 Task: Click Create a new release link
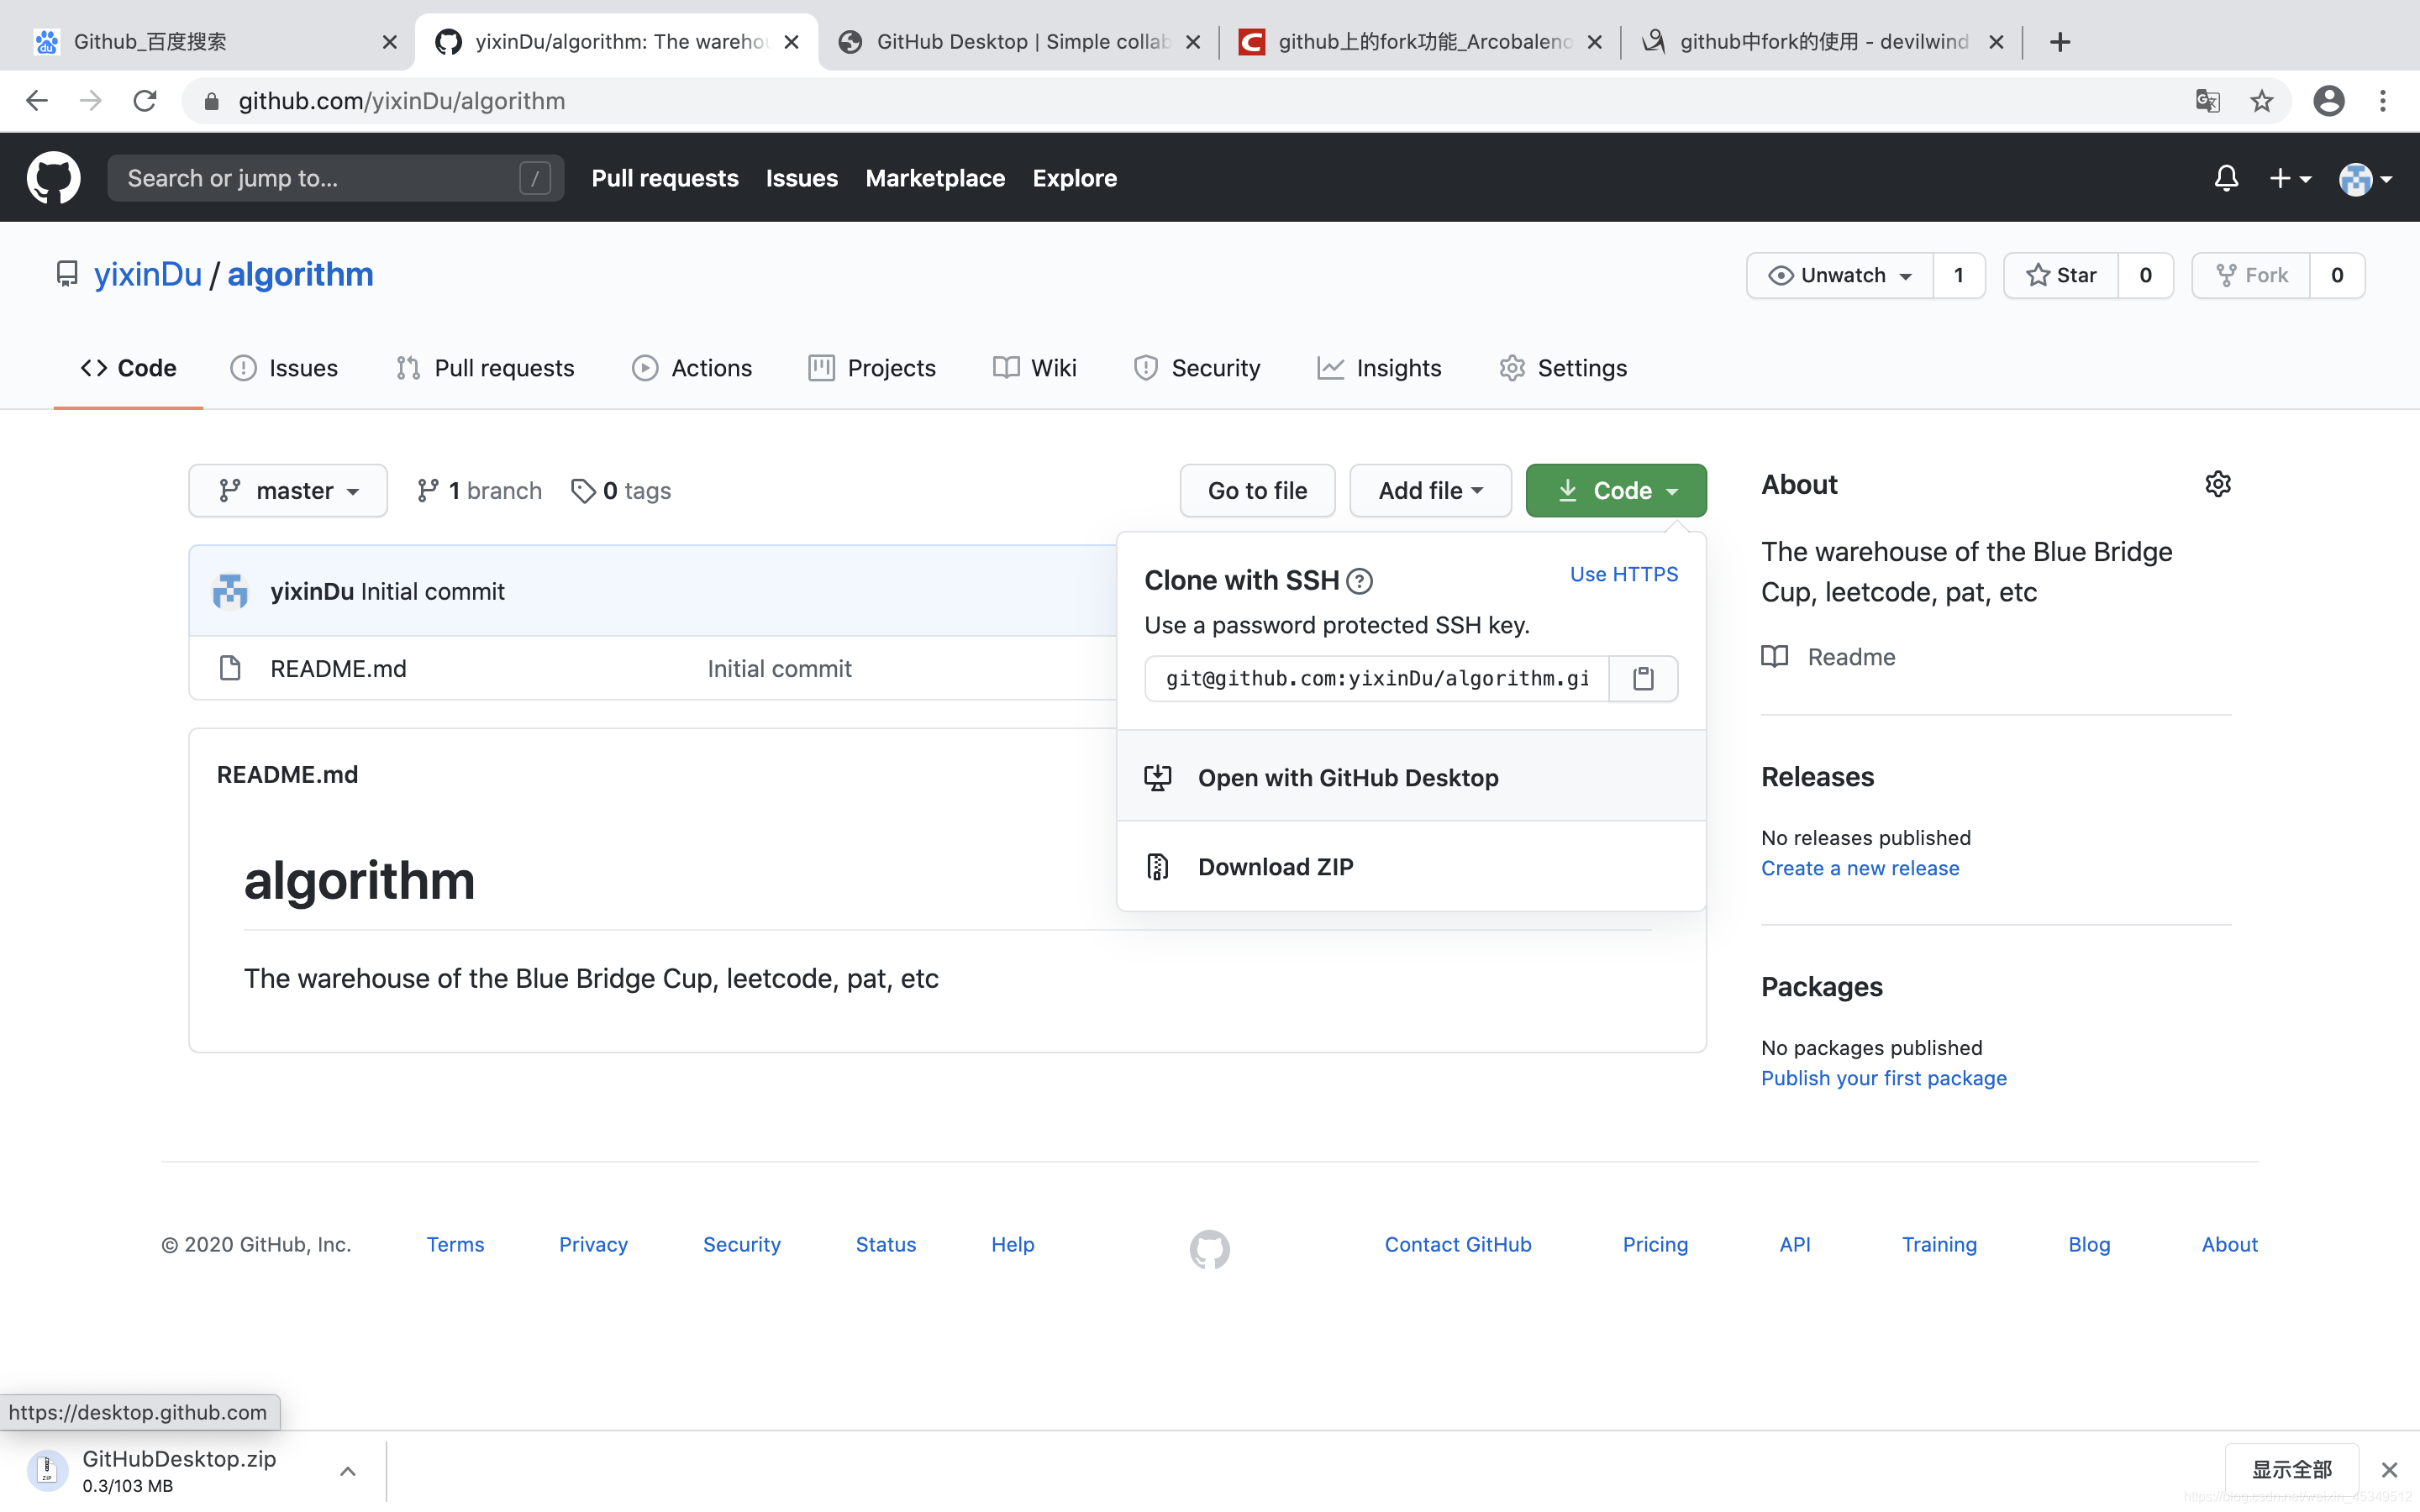1860,868
